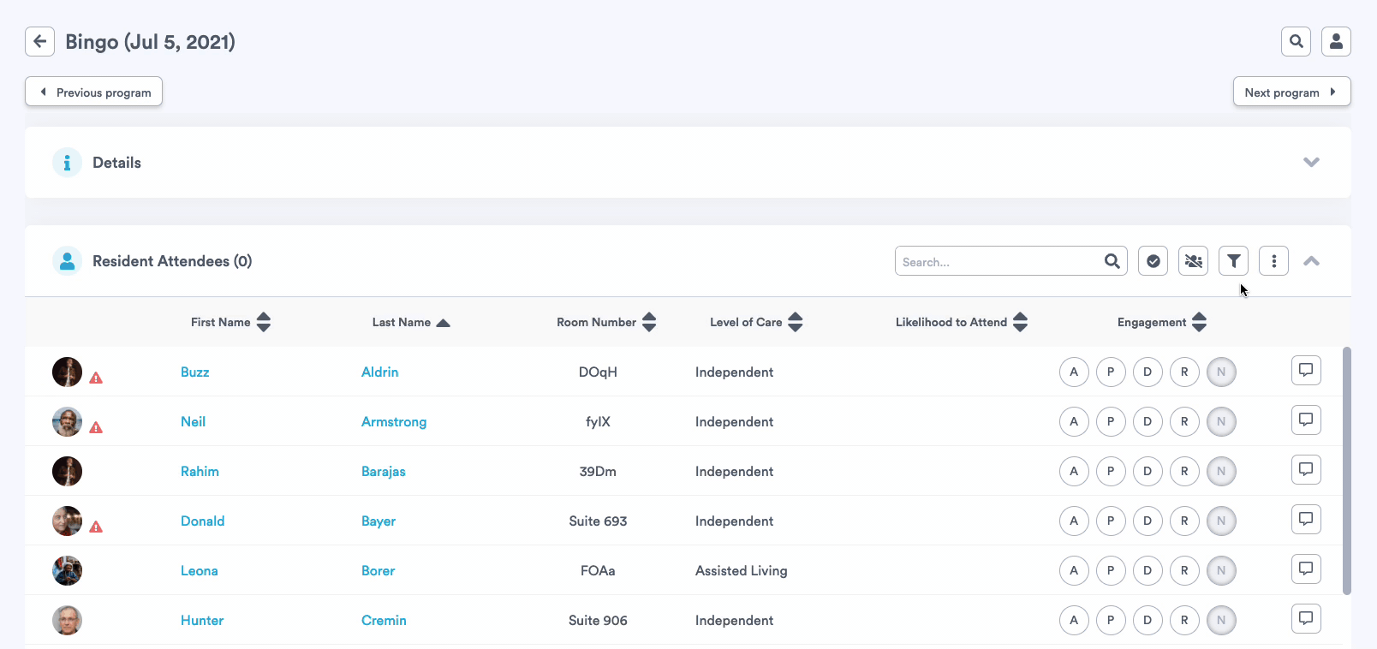Set Donald Bayer engagement to R
The width and height of the screenshot is (1377, 649).
[1184, 521]
